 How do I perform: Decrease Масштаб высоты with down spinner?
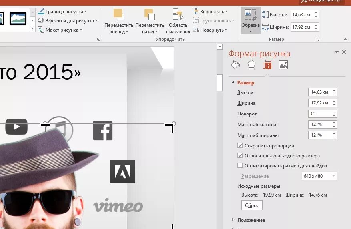click(334, 127)
